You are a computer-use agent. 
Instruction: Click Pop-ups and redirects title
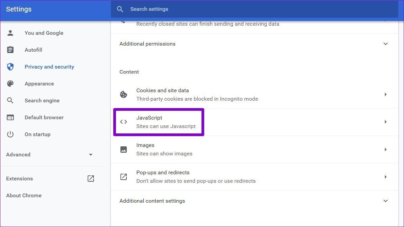[163, 172]
